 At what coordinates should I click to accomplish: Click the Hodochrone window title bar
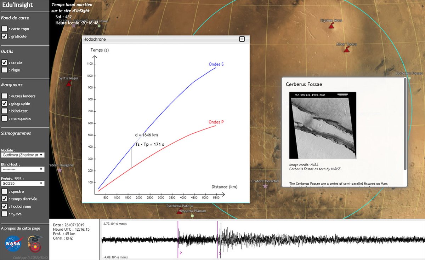coord(166,39)
